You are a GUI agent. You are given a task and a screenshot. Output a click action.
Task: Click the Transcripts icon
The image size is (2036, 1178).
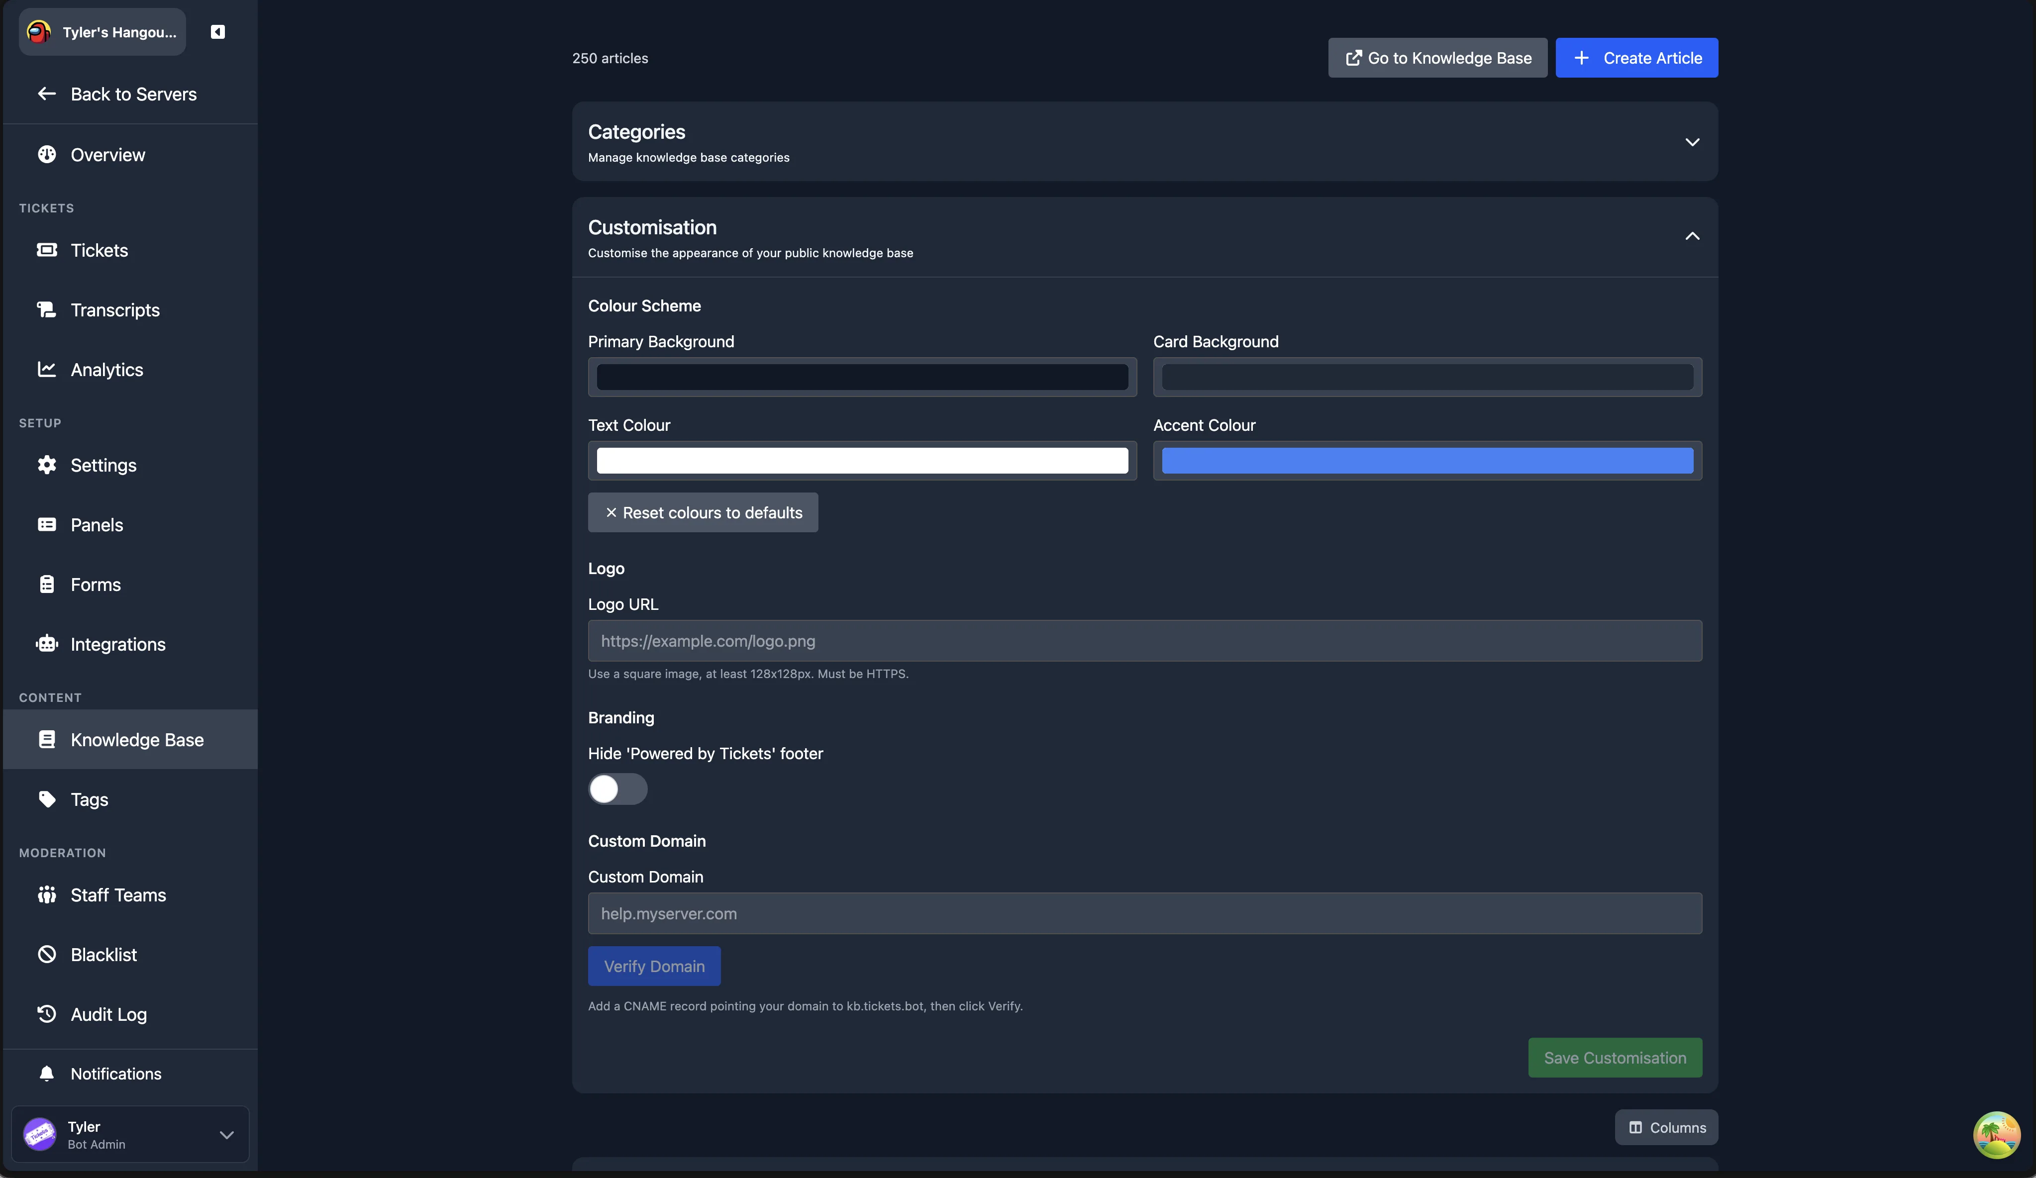click(47, 309)
